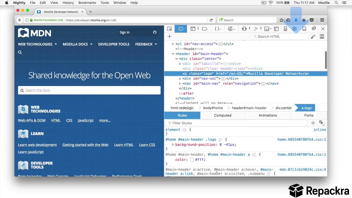Click the add new node plus button
Image resolution: width=352 pixels, height=198 pixels.
tap(169, 37)
